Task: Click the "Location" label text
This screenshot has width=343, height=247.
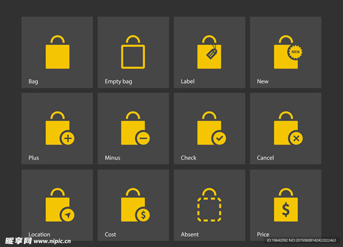Action: click(x=40, y=234)
